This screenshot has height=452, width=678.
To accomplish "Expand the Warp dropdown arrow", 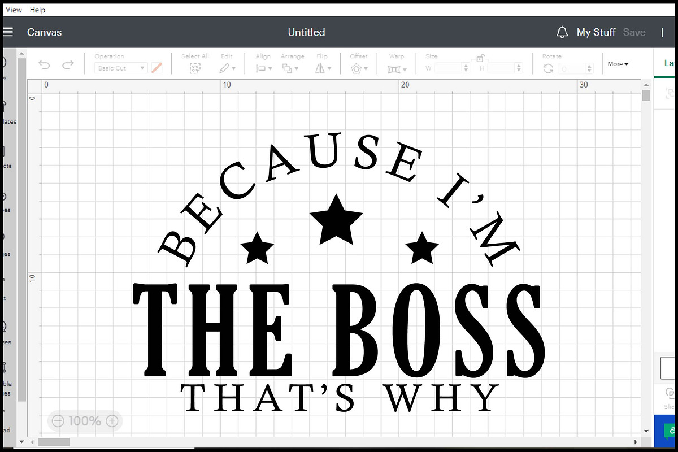I will [x=406, y=69].
